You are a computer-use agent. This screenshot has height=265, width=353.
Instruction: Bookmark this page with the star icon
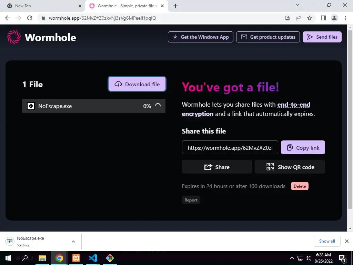310,18
